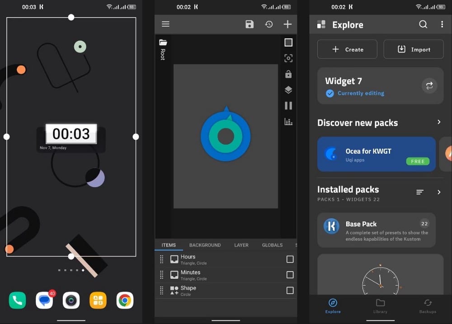The image size is (452, 324).
Task: Tick the Shape item checkbox
Action: pyautogui.click(x=290, y=291)
